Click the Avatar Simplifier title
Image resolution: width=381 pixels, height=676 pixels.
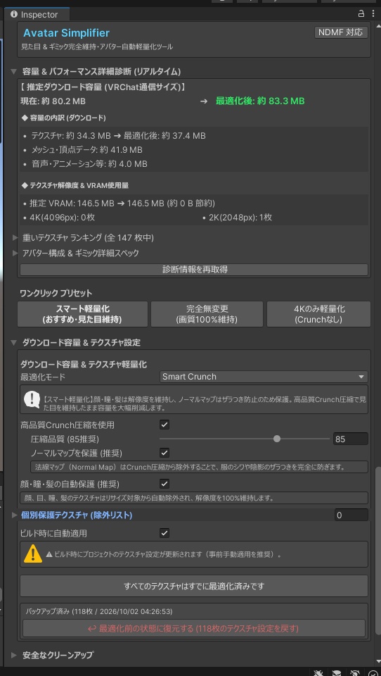click(66, 33)
